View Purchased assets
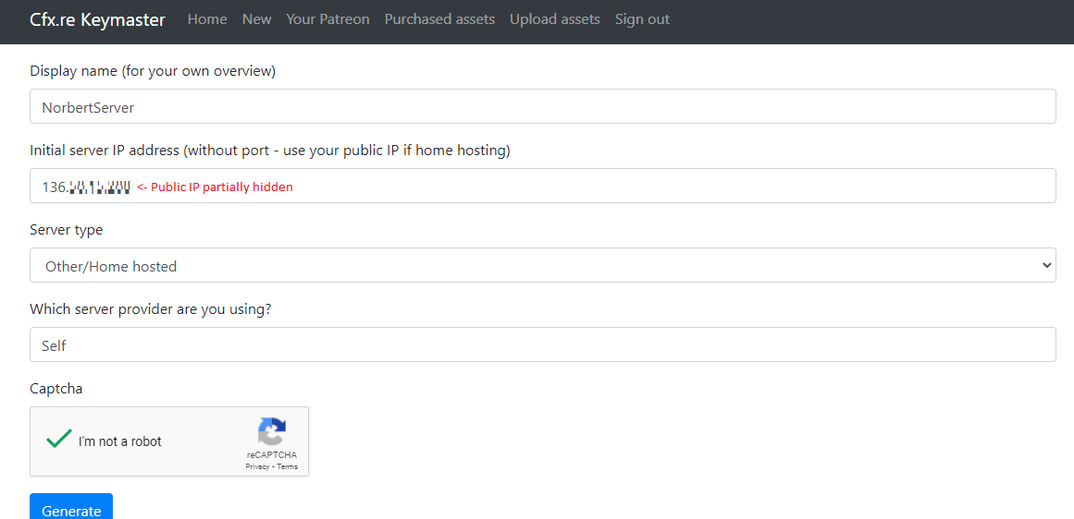The height and width of the screenshot is (519, 1074). point(439,19)
